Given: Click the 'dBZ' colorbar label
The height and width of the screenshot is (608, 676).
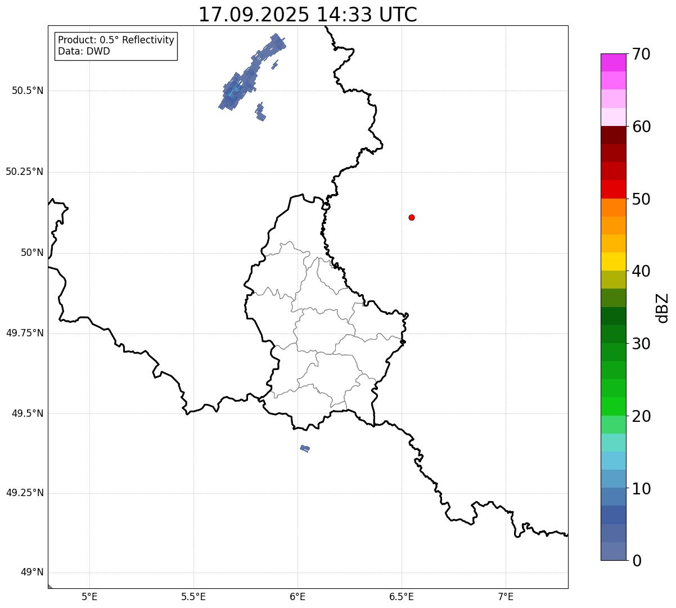Looking at the screenshot, I should coord(663,307).
